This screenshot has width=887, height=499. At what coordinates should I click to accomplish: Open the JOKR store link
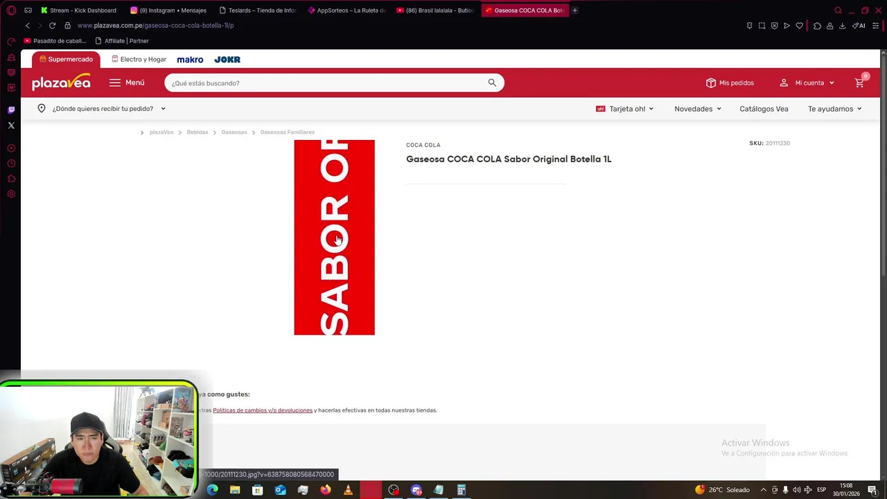point(227,60)
